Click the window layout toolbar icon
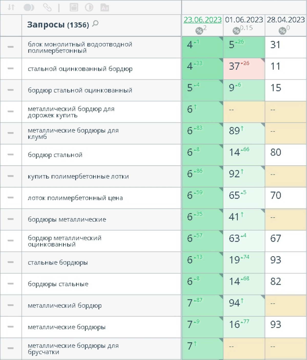The width and height of the screenshot is (307, 360). pos(74,7)
